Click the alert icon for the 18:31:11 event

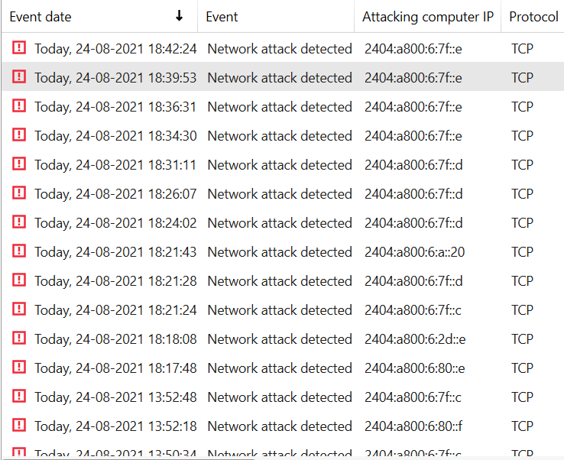coord(19,164)
